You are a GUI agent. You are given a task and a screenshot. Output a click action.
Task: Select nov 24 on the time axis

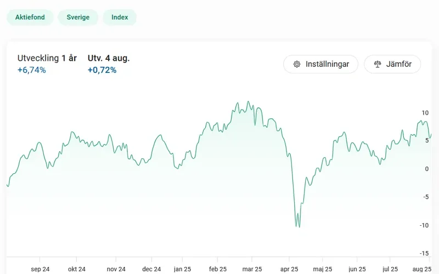116,269
